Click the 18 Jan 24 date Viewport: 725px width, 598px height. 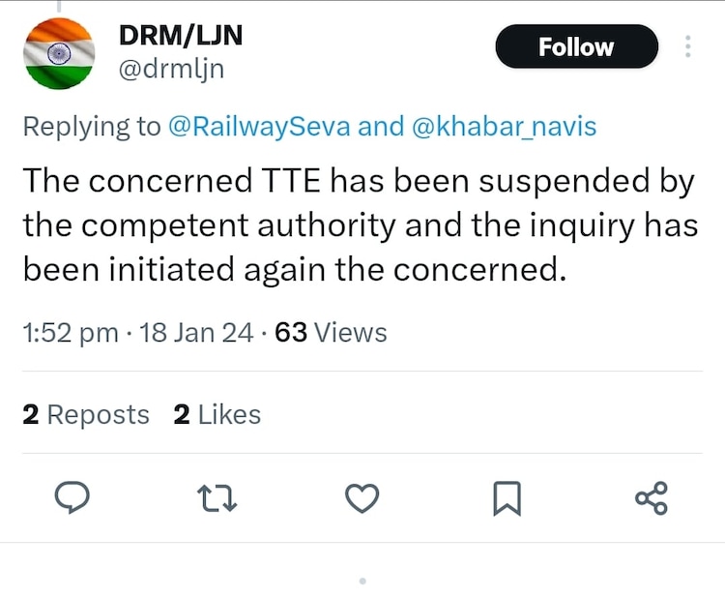click(x=197, y=333)
